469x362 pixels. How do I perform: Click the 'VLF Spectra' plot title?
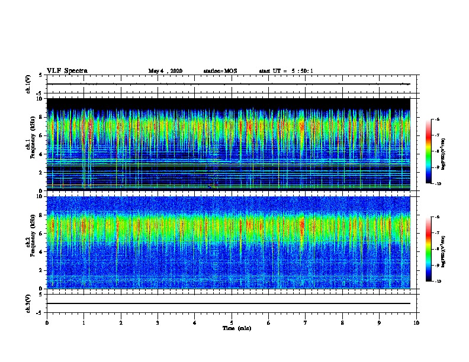coord(67,71)
